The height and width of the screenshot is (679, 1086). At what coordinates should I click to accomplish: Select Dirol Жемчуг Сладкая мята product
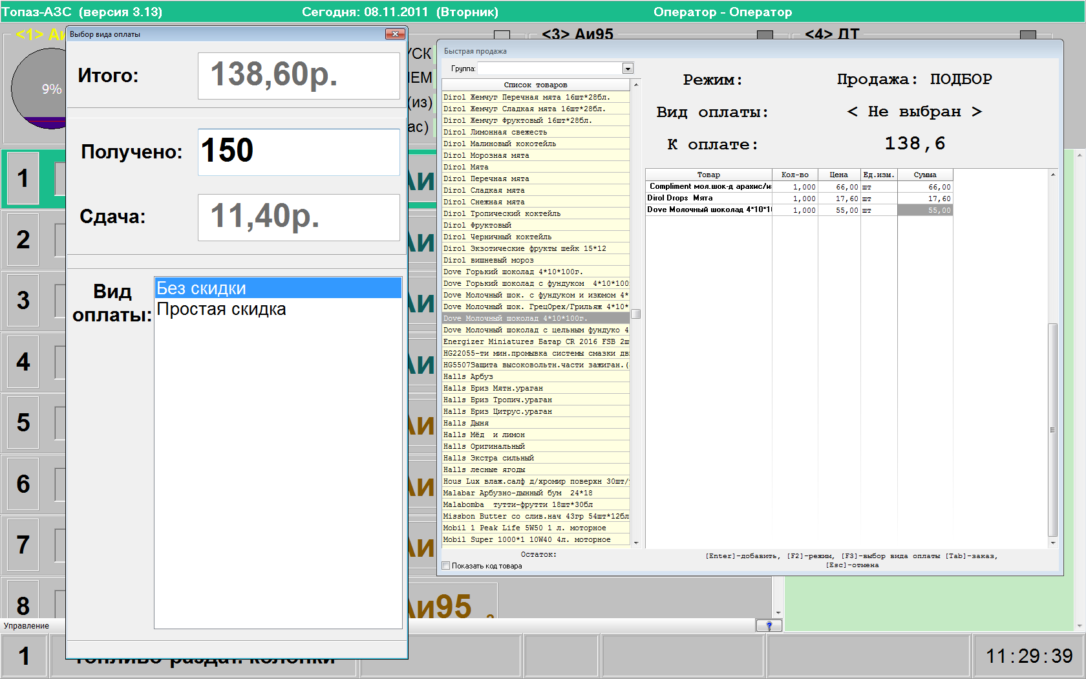[536, 109]
